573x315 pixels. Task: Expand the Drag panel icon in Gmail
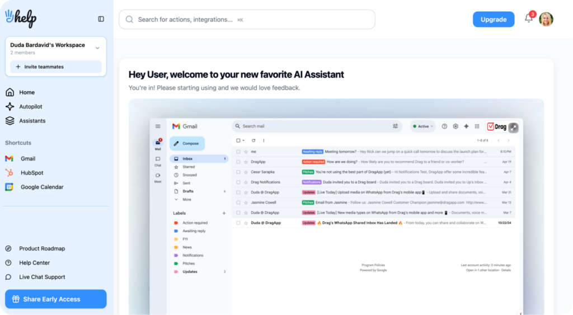pyautogui.click(x=514, y=127)
